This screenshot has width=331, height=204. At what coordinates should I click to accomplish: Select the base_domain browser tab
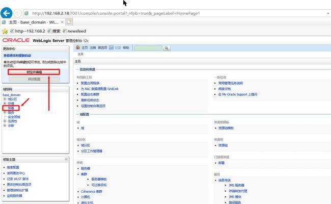33,22
